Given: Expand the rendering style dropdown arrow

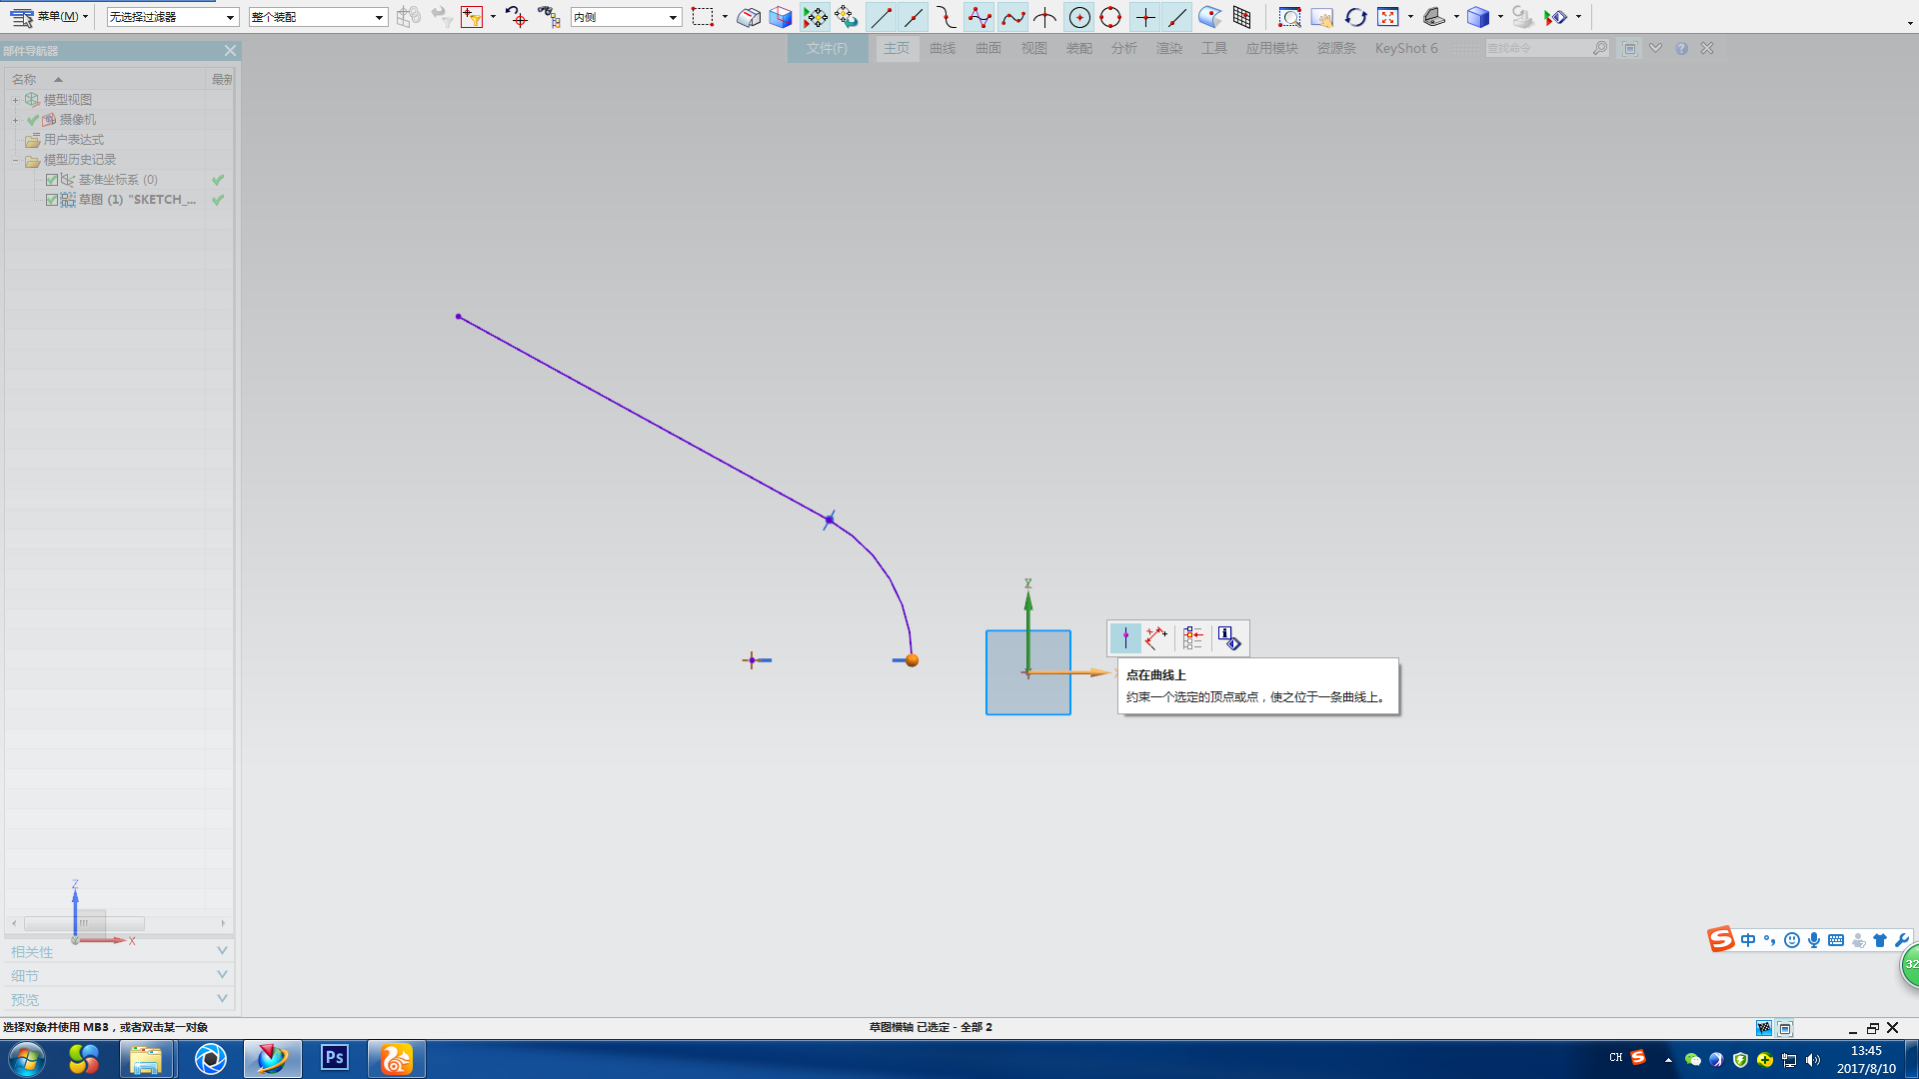Looking at the screenshot, I should 1500,17.
